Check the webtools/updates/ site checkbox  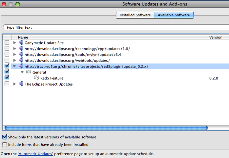pyautogui.click(x=7, y=60)
